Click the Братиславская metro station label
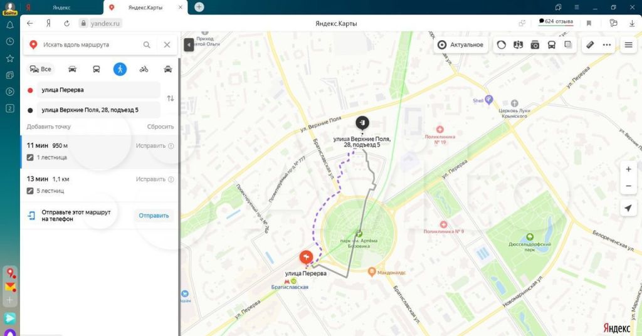Screen dimensions: 642x336 coord(290,287)
